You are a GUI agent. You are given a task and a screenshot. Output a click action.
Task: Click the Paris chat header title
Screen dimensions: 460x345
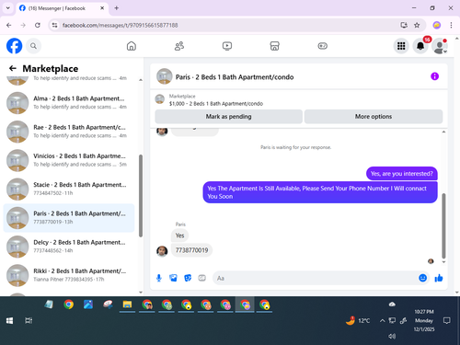click(235, 77)
